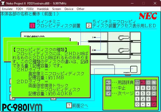
Task: Click keypad number 2 key
Action: click(143, 99)
